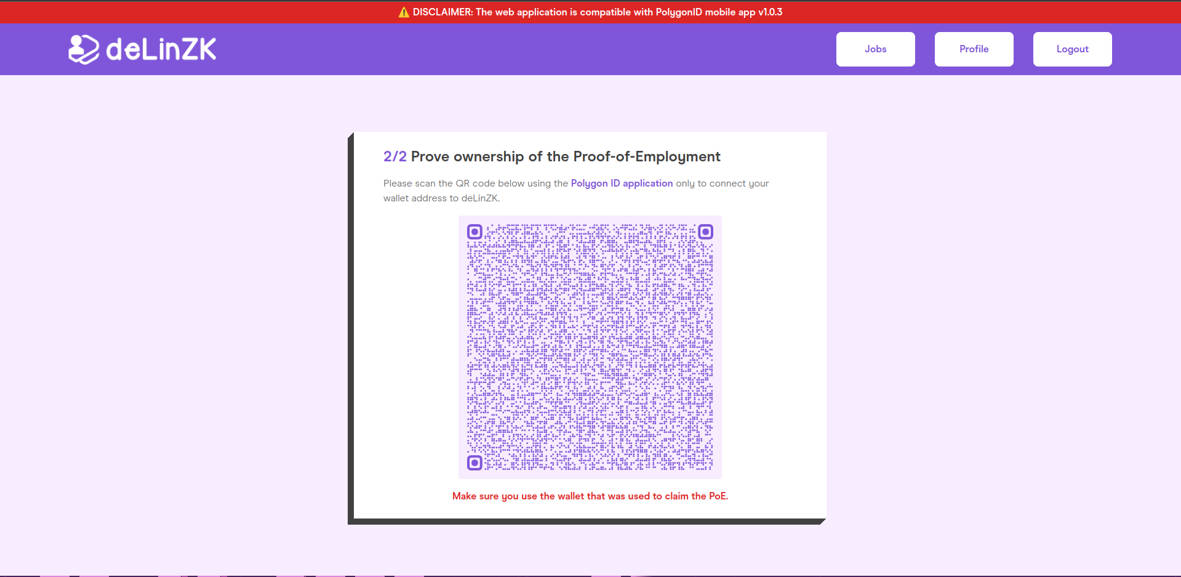Follow the Polygon ID application link
This screenshot has width=1181, height=577.
[622, 184]
